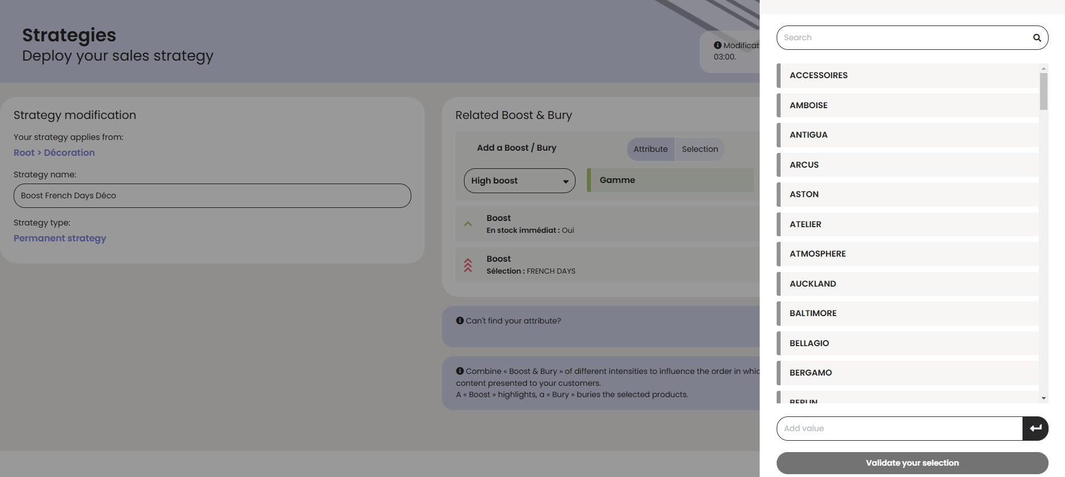Focus the Add value input
Screen dimensions: 1065x477
coord(899,428)
